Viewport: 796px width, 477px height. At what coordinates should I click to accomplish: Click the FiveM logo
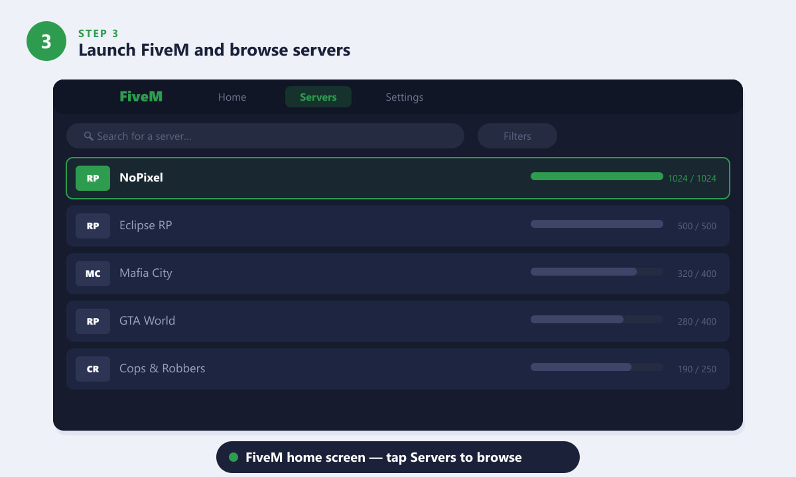click(x=141, y=97)
